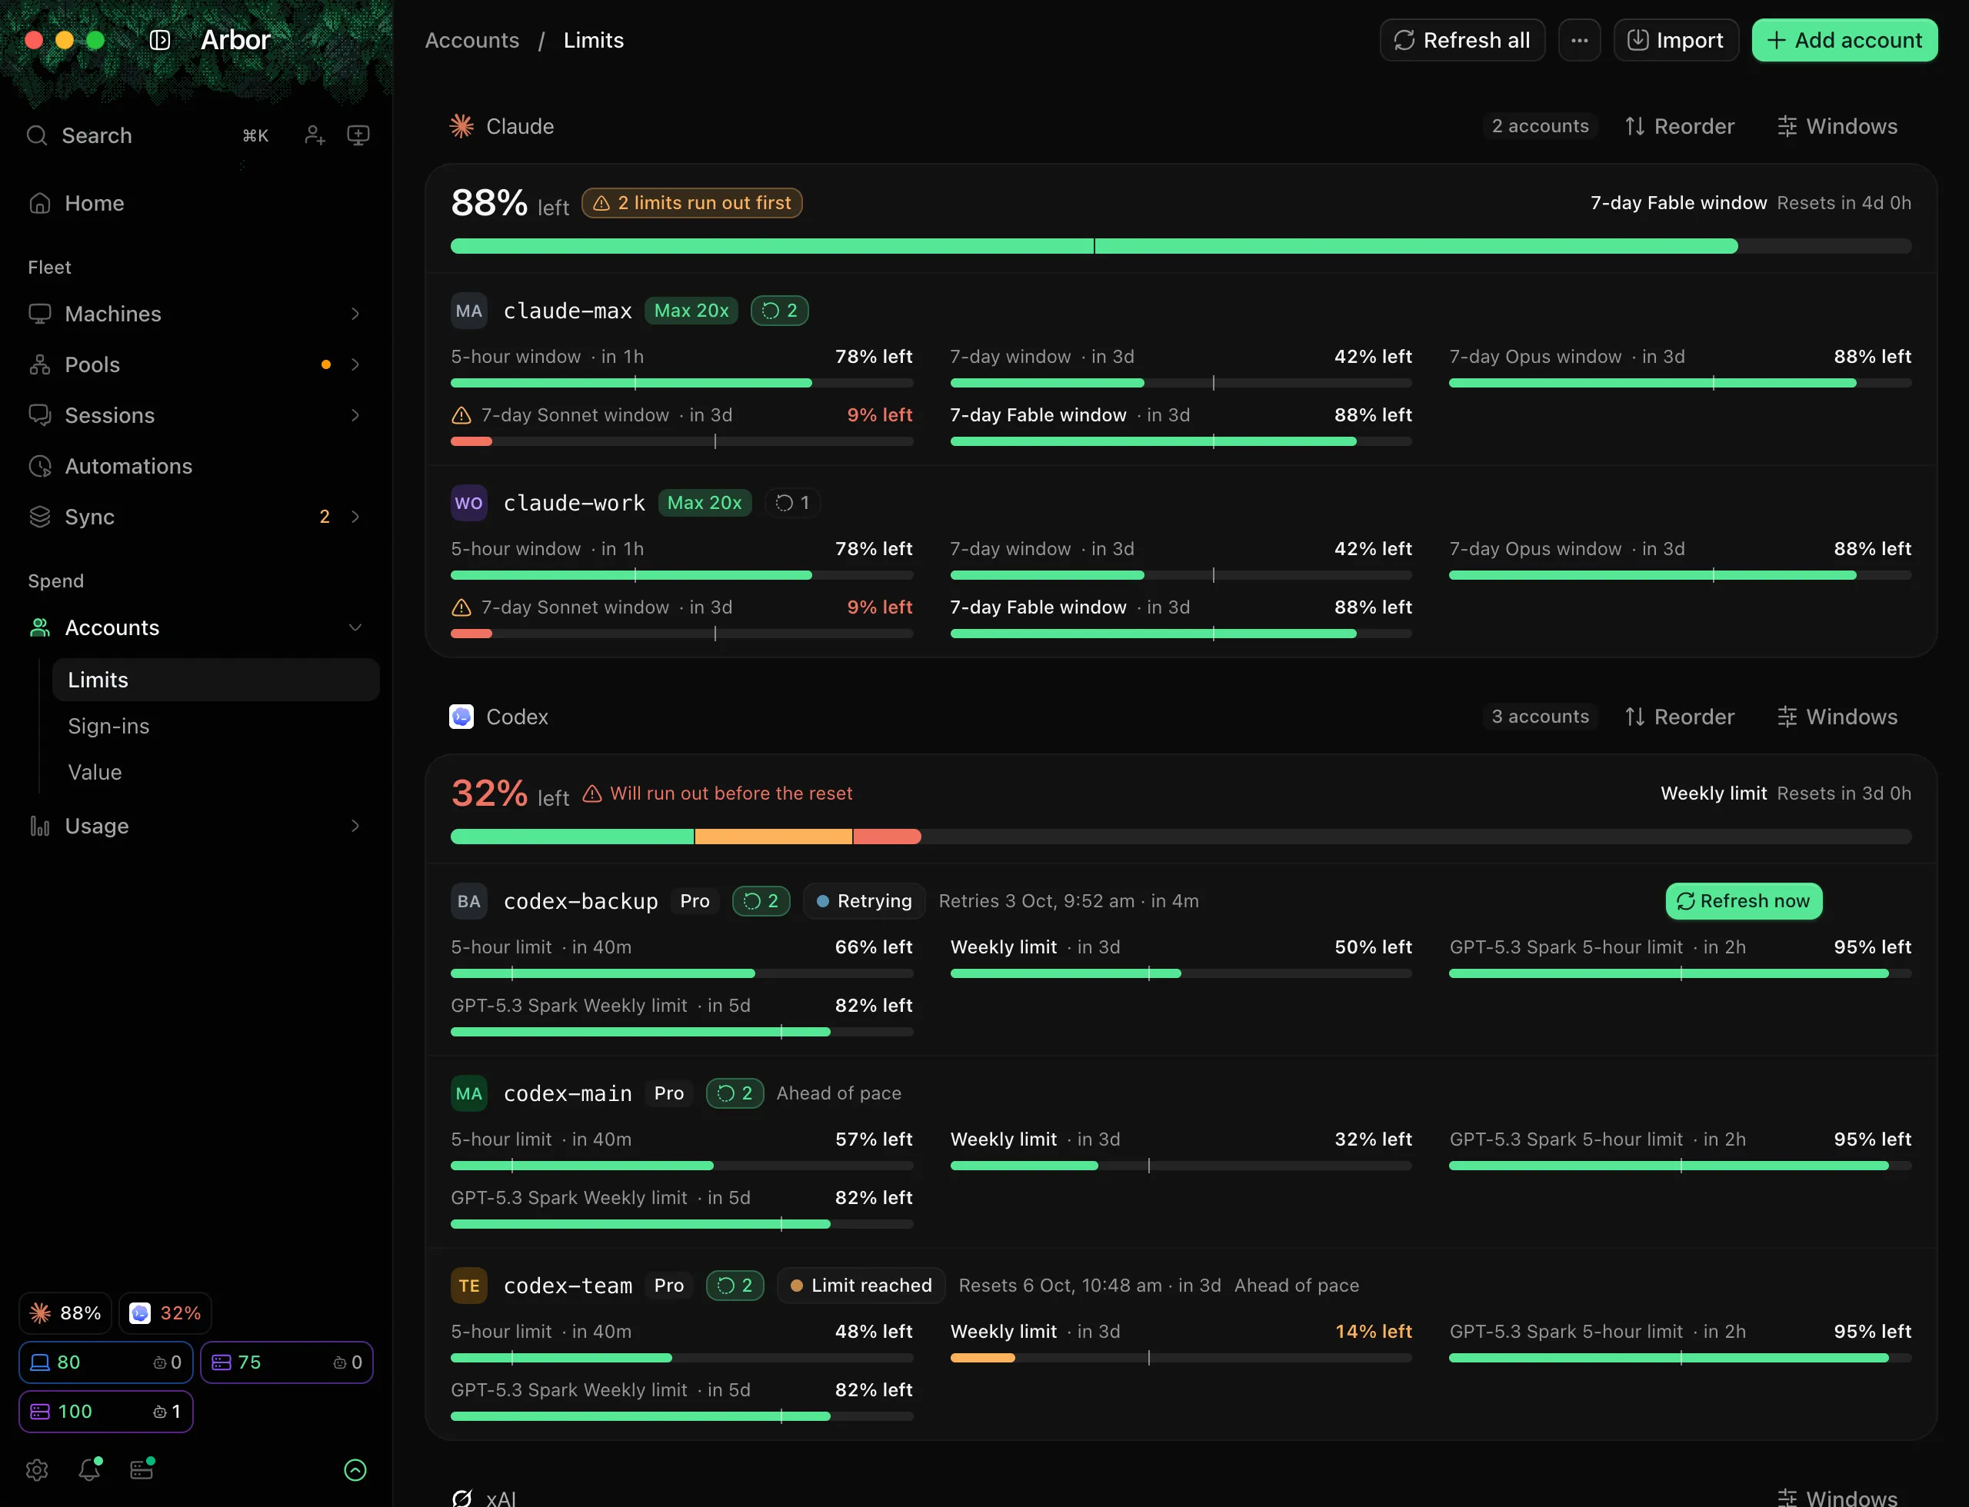
Task: Open the Value subpage
Action: point(215,772)
